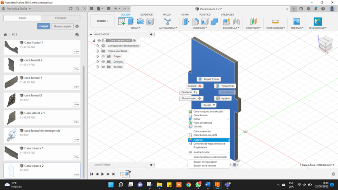338x190 pixels.
Task: Select the Create Sketch tool icon
Action: click(x=122, y=22)
